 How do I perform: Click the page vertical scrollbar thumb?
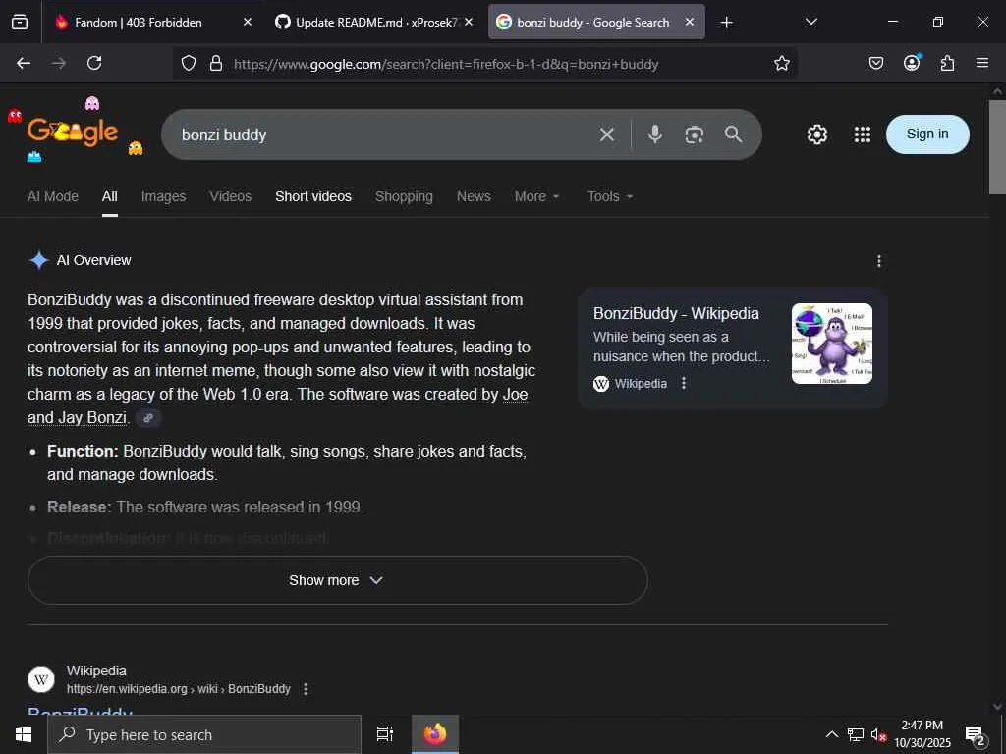coord(997,146)
